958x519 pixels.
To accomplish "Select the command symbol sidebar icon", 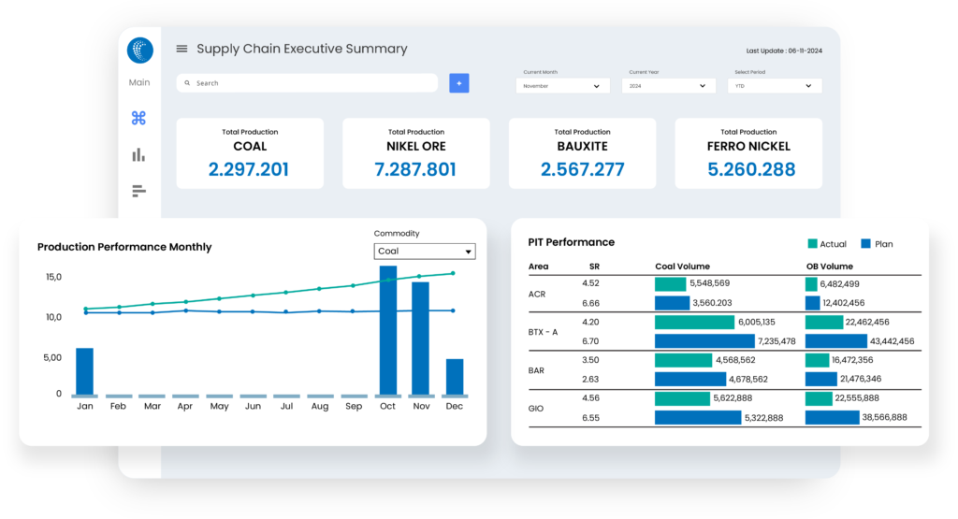I will pos(138,119).
